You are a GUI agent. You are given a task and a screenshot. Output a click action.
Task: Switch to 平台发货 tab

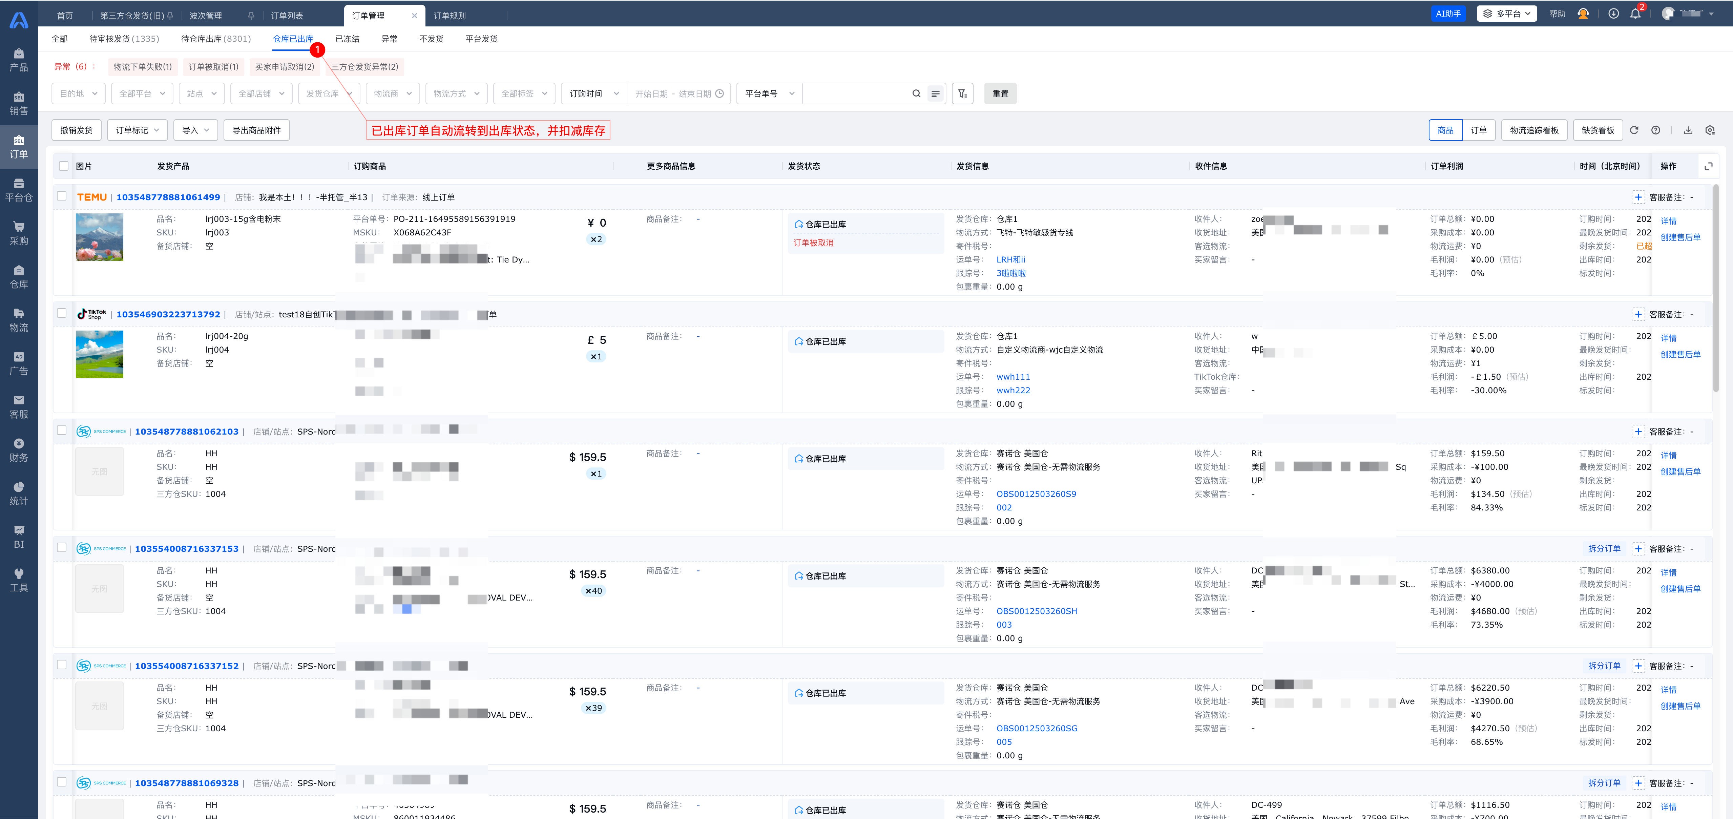(x=481, y=39)
